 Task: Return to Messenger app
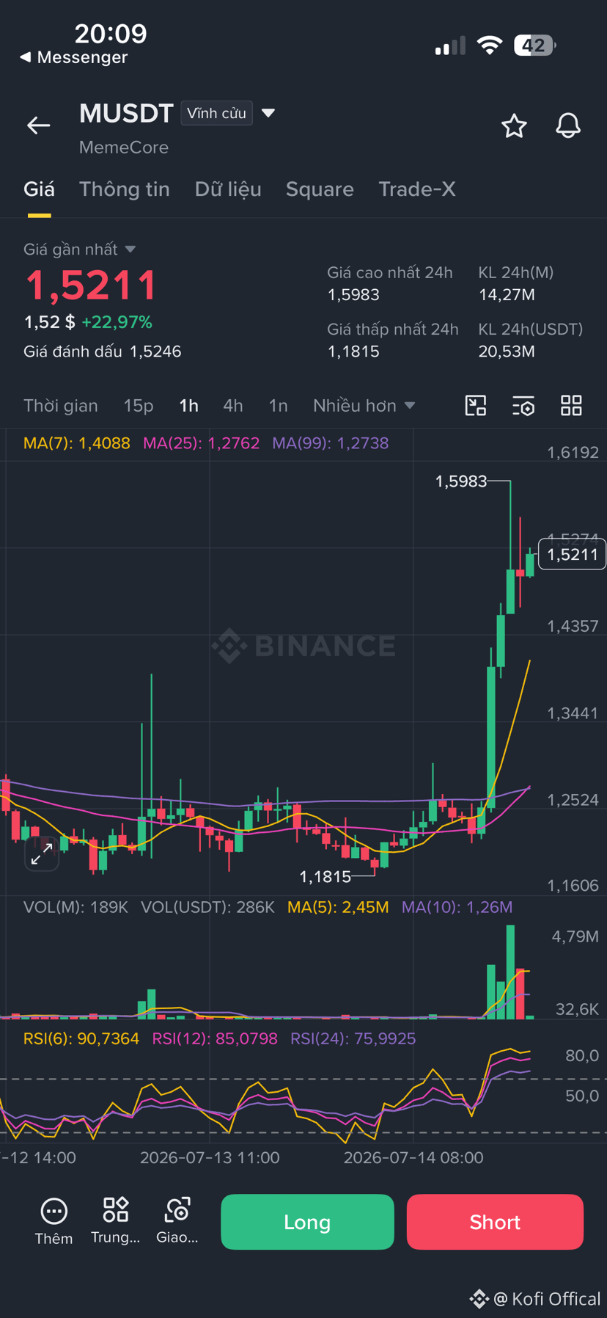(73, 57)
